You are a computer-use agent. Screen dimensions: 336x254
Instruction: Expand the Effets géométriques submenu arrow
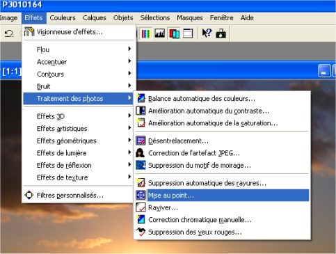click(x=129, y=140)
